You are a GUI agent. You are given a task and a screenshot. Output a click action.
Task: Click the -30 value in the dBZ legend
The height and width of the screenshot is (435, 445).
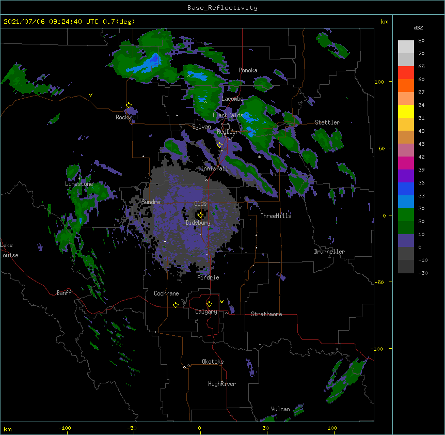pyautogui.click(x=423, y=273)
